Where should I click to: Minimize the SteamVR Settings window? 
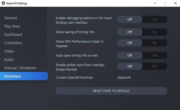153,3
